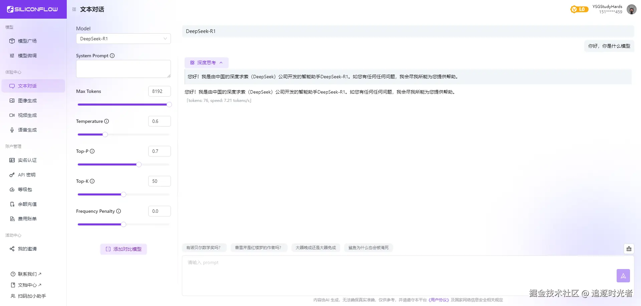Viewport: 641px width, 306px height.
Task: Click the Temperature slider handle
Action: [105, 135]
